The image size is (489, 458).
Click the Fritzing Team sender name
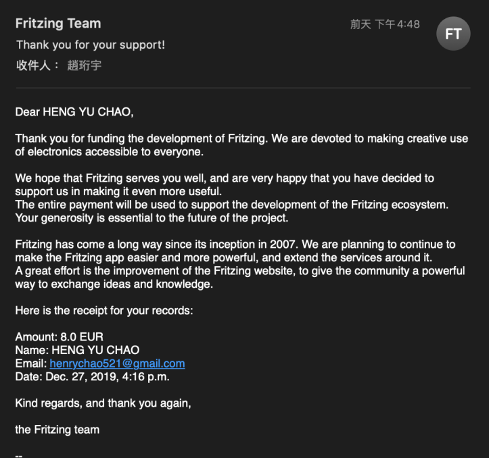(x=58, y=24)
